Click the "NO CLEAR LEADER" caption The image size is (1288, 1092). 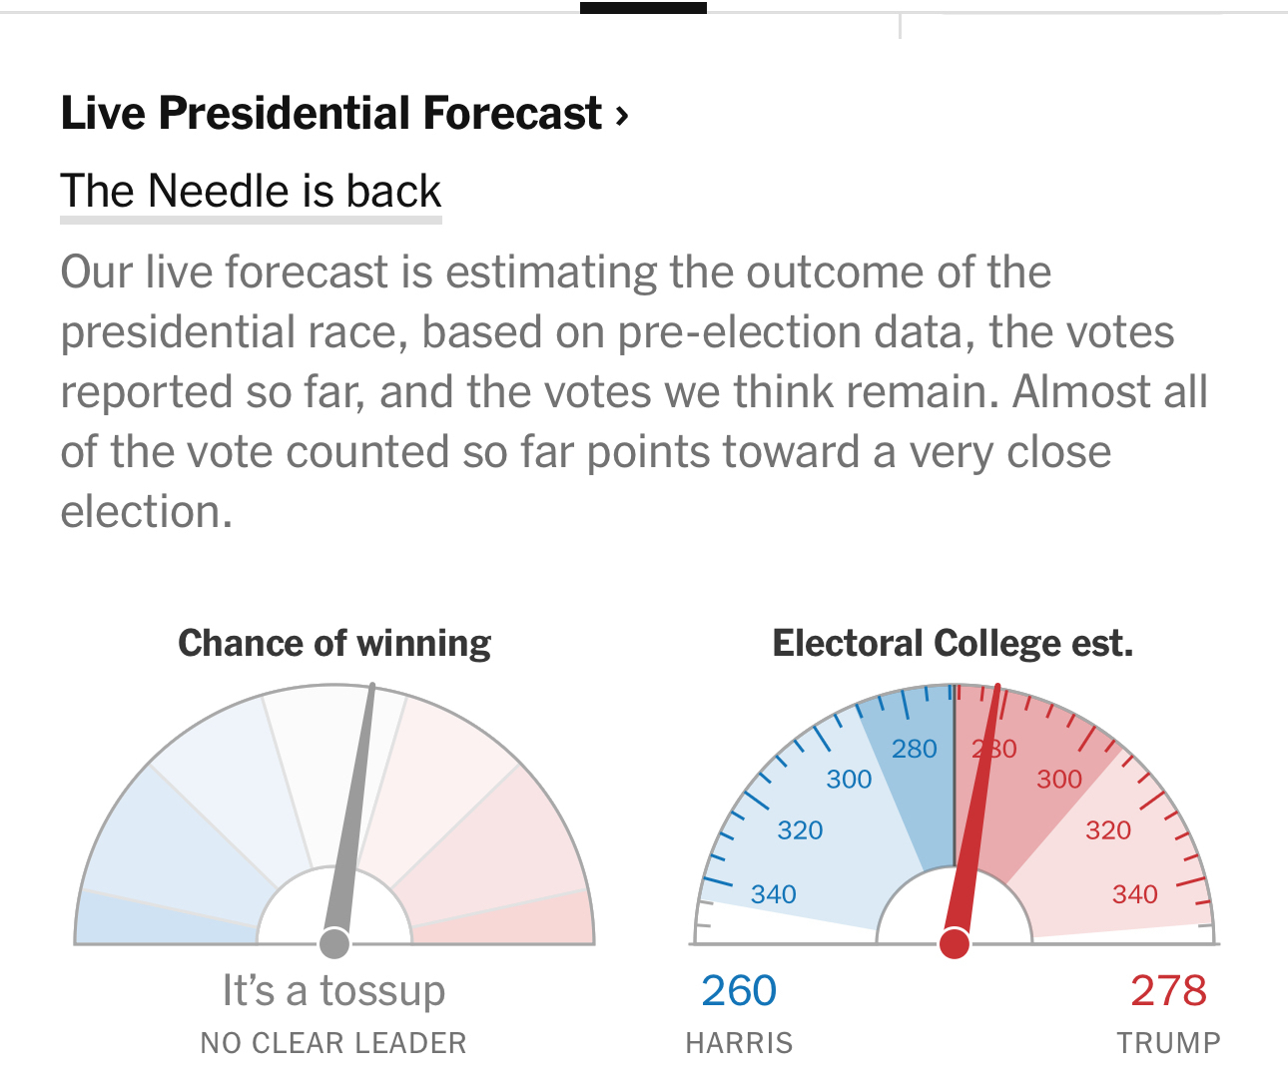click(333, 1043)
